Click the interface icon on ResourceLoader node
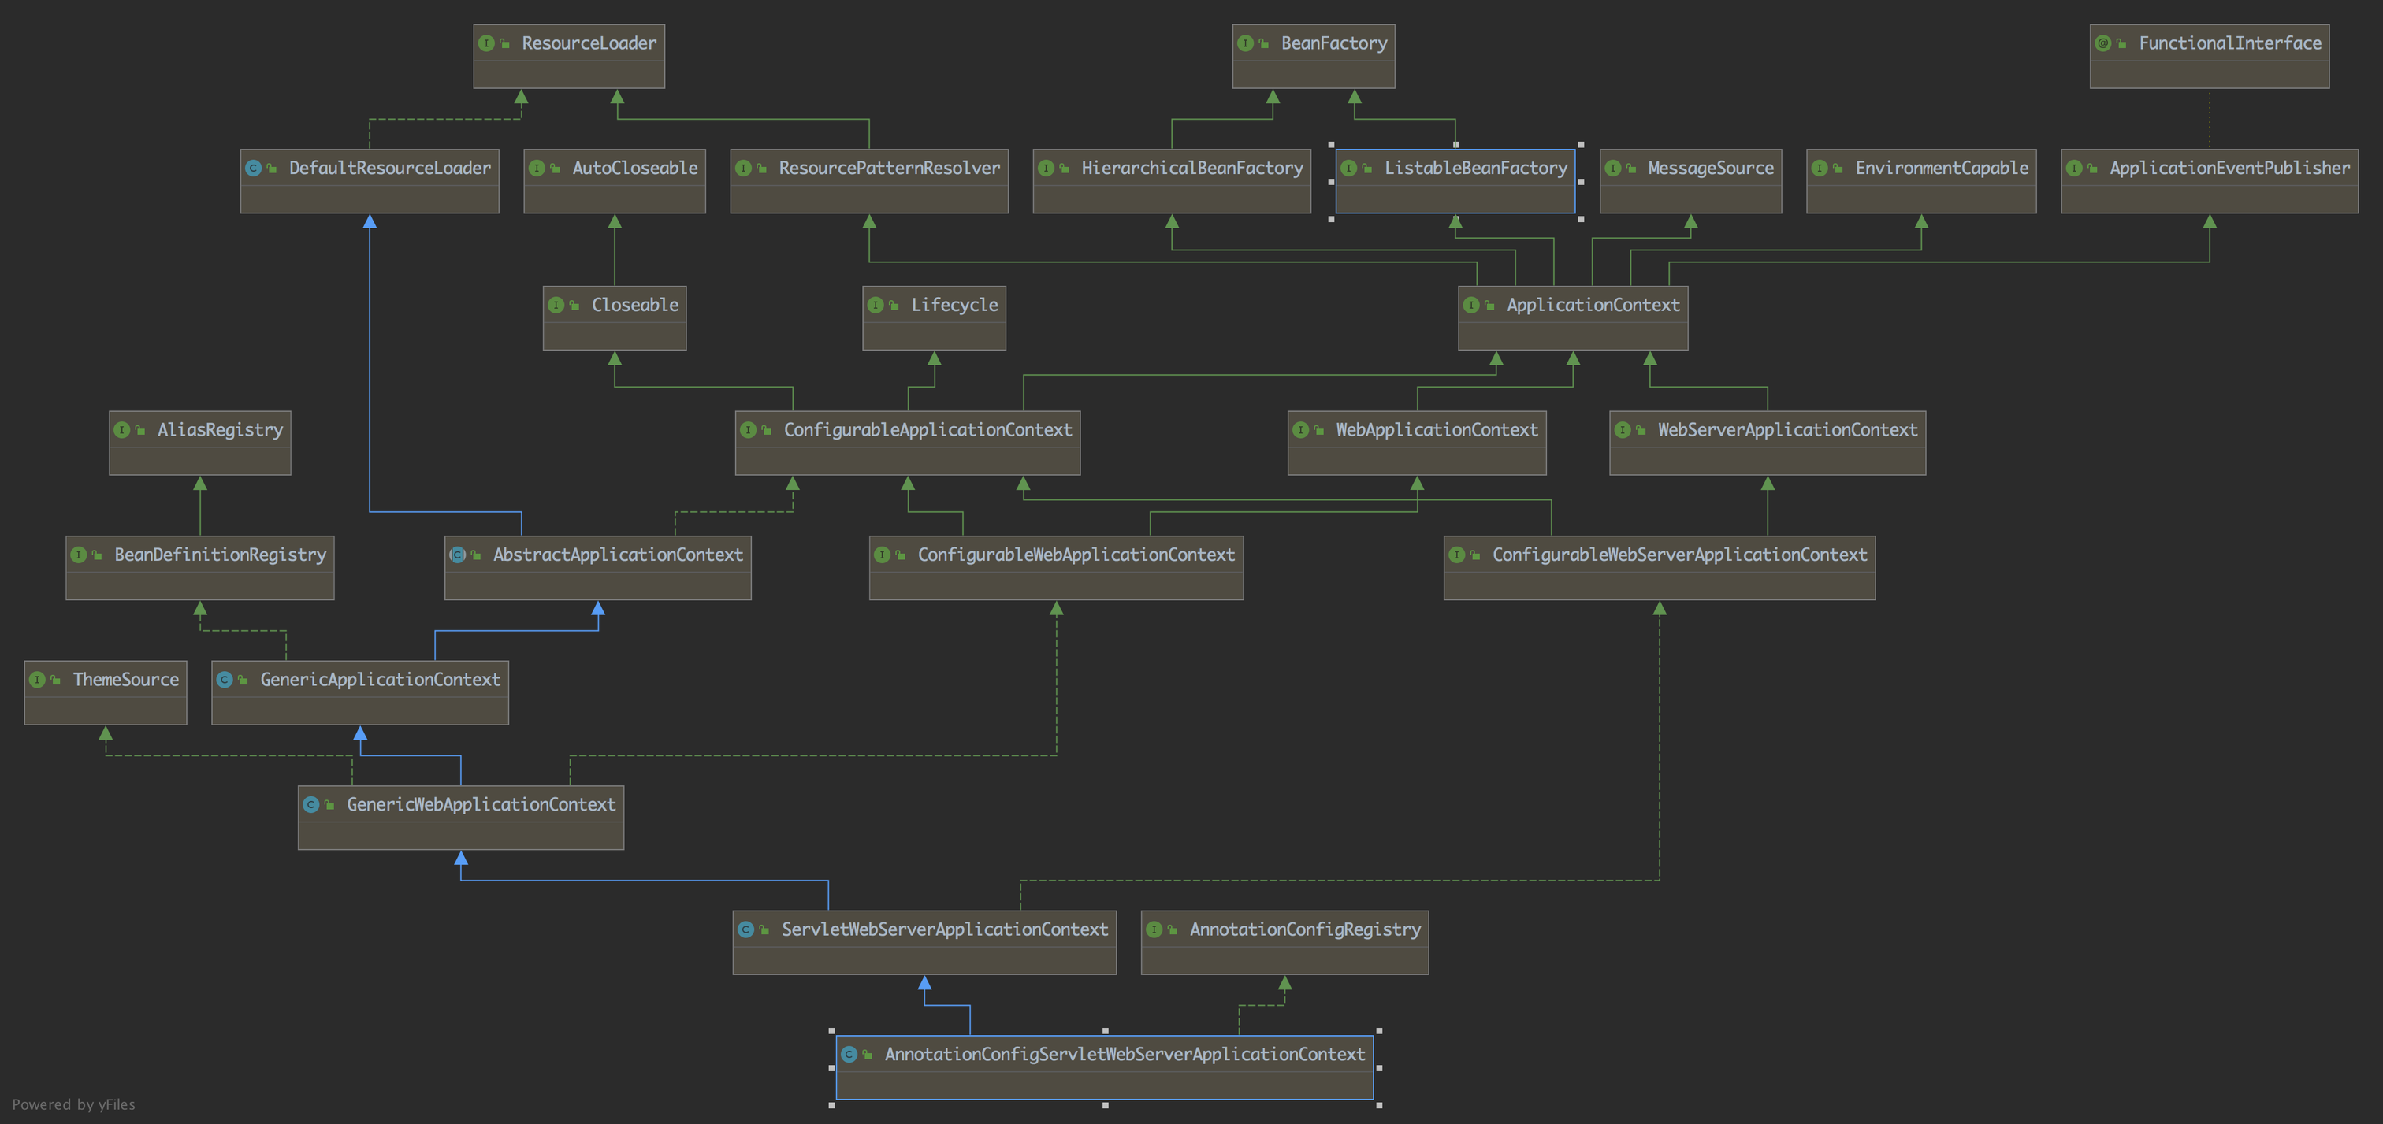 pos(485,43)
